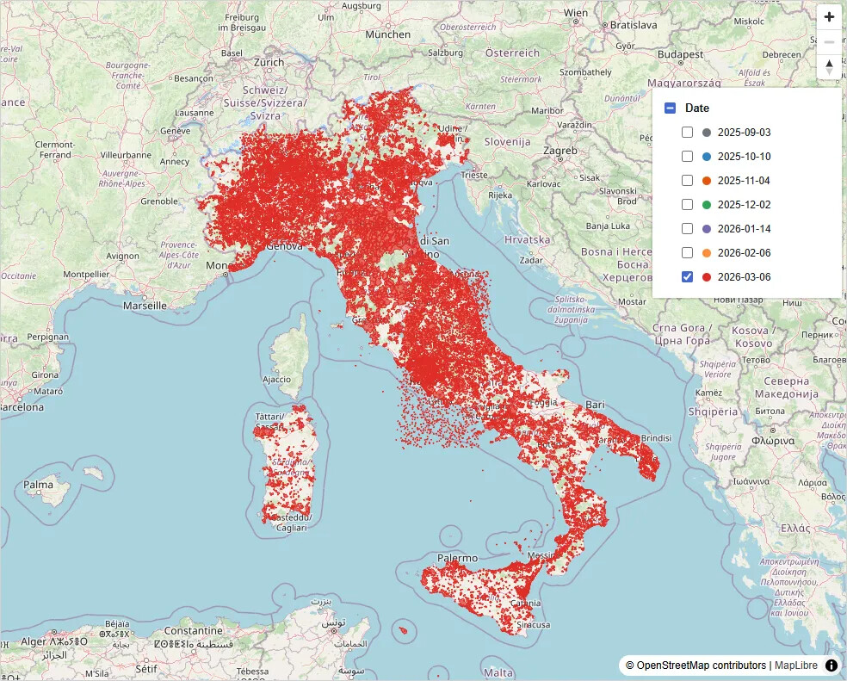The height and width of the screenshot is (681, 847).
Task: Show the 2026-01-14 date layer
Action: coord(687,229)
